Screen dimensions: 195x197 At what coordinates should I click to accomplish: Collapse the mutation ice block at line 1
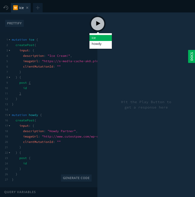pos(9,40)
